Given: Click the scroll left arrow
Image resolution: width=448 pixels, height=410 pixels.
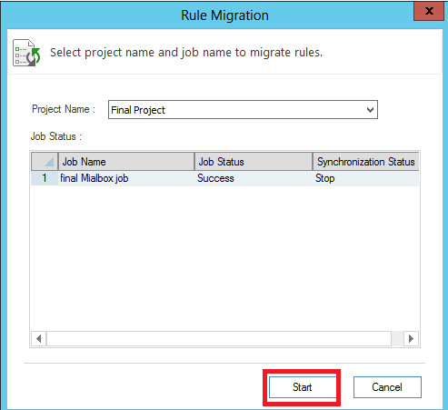Looking at the screenshot, I should click(39, 338).
